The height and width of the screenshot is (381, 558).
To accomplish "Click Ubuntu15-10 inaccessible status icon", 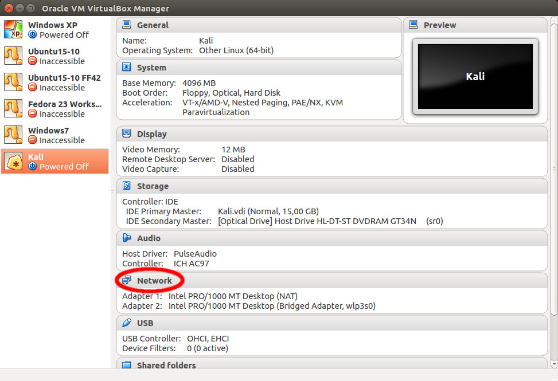I will (32, 61).
